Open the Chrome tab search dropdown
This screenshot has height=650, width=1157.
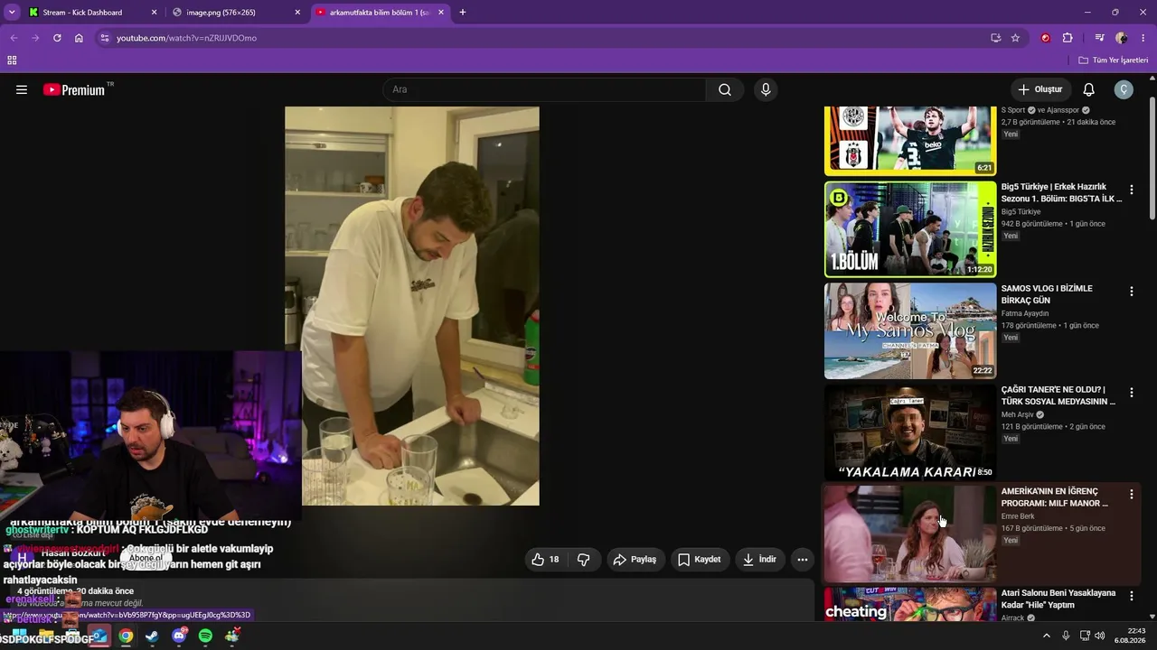(12, 13)
